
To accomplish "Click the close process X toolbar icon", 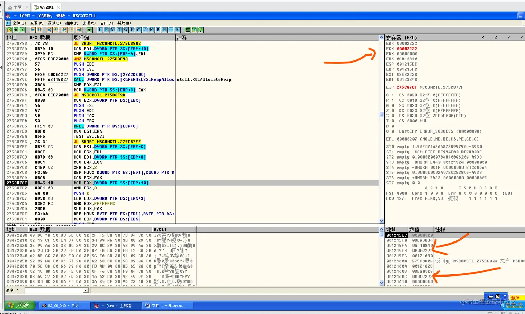I will tap(23, 30).
